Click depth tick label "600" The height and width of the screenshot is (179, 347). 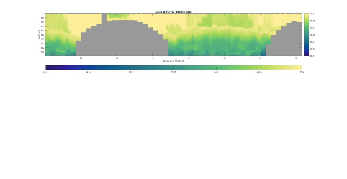pyautogui.click(x=42, y=39)
